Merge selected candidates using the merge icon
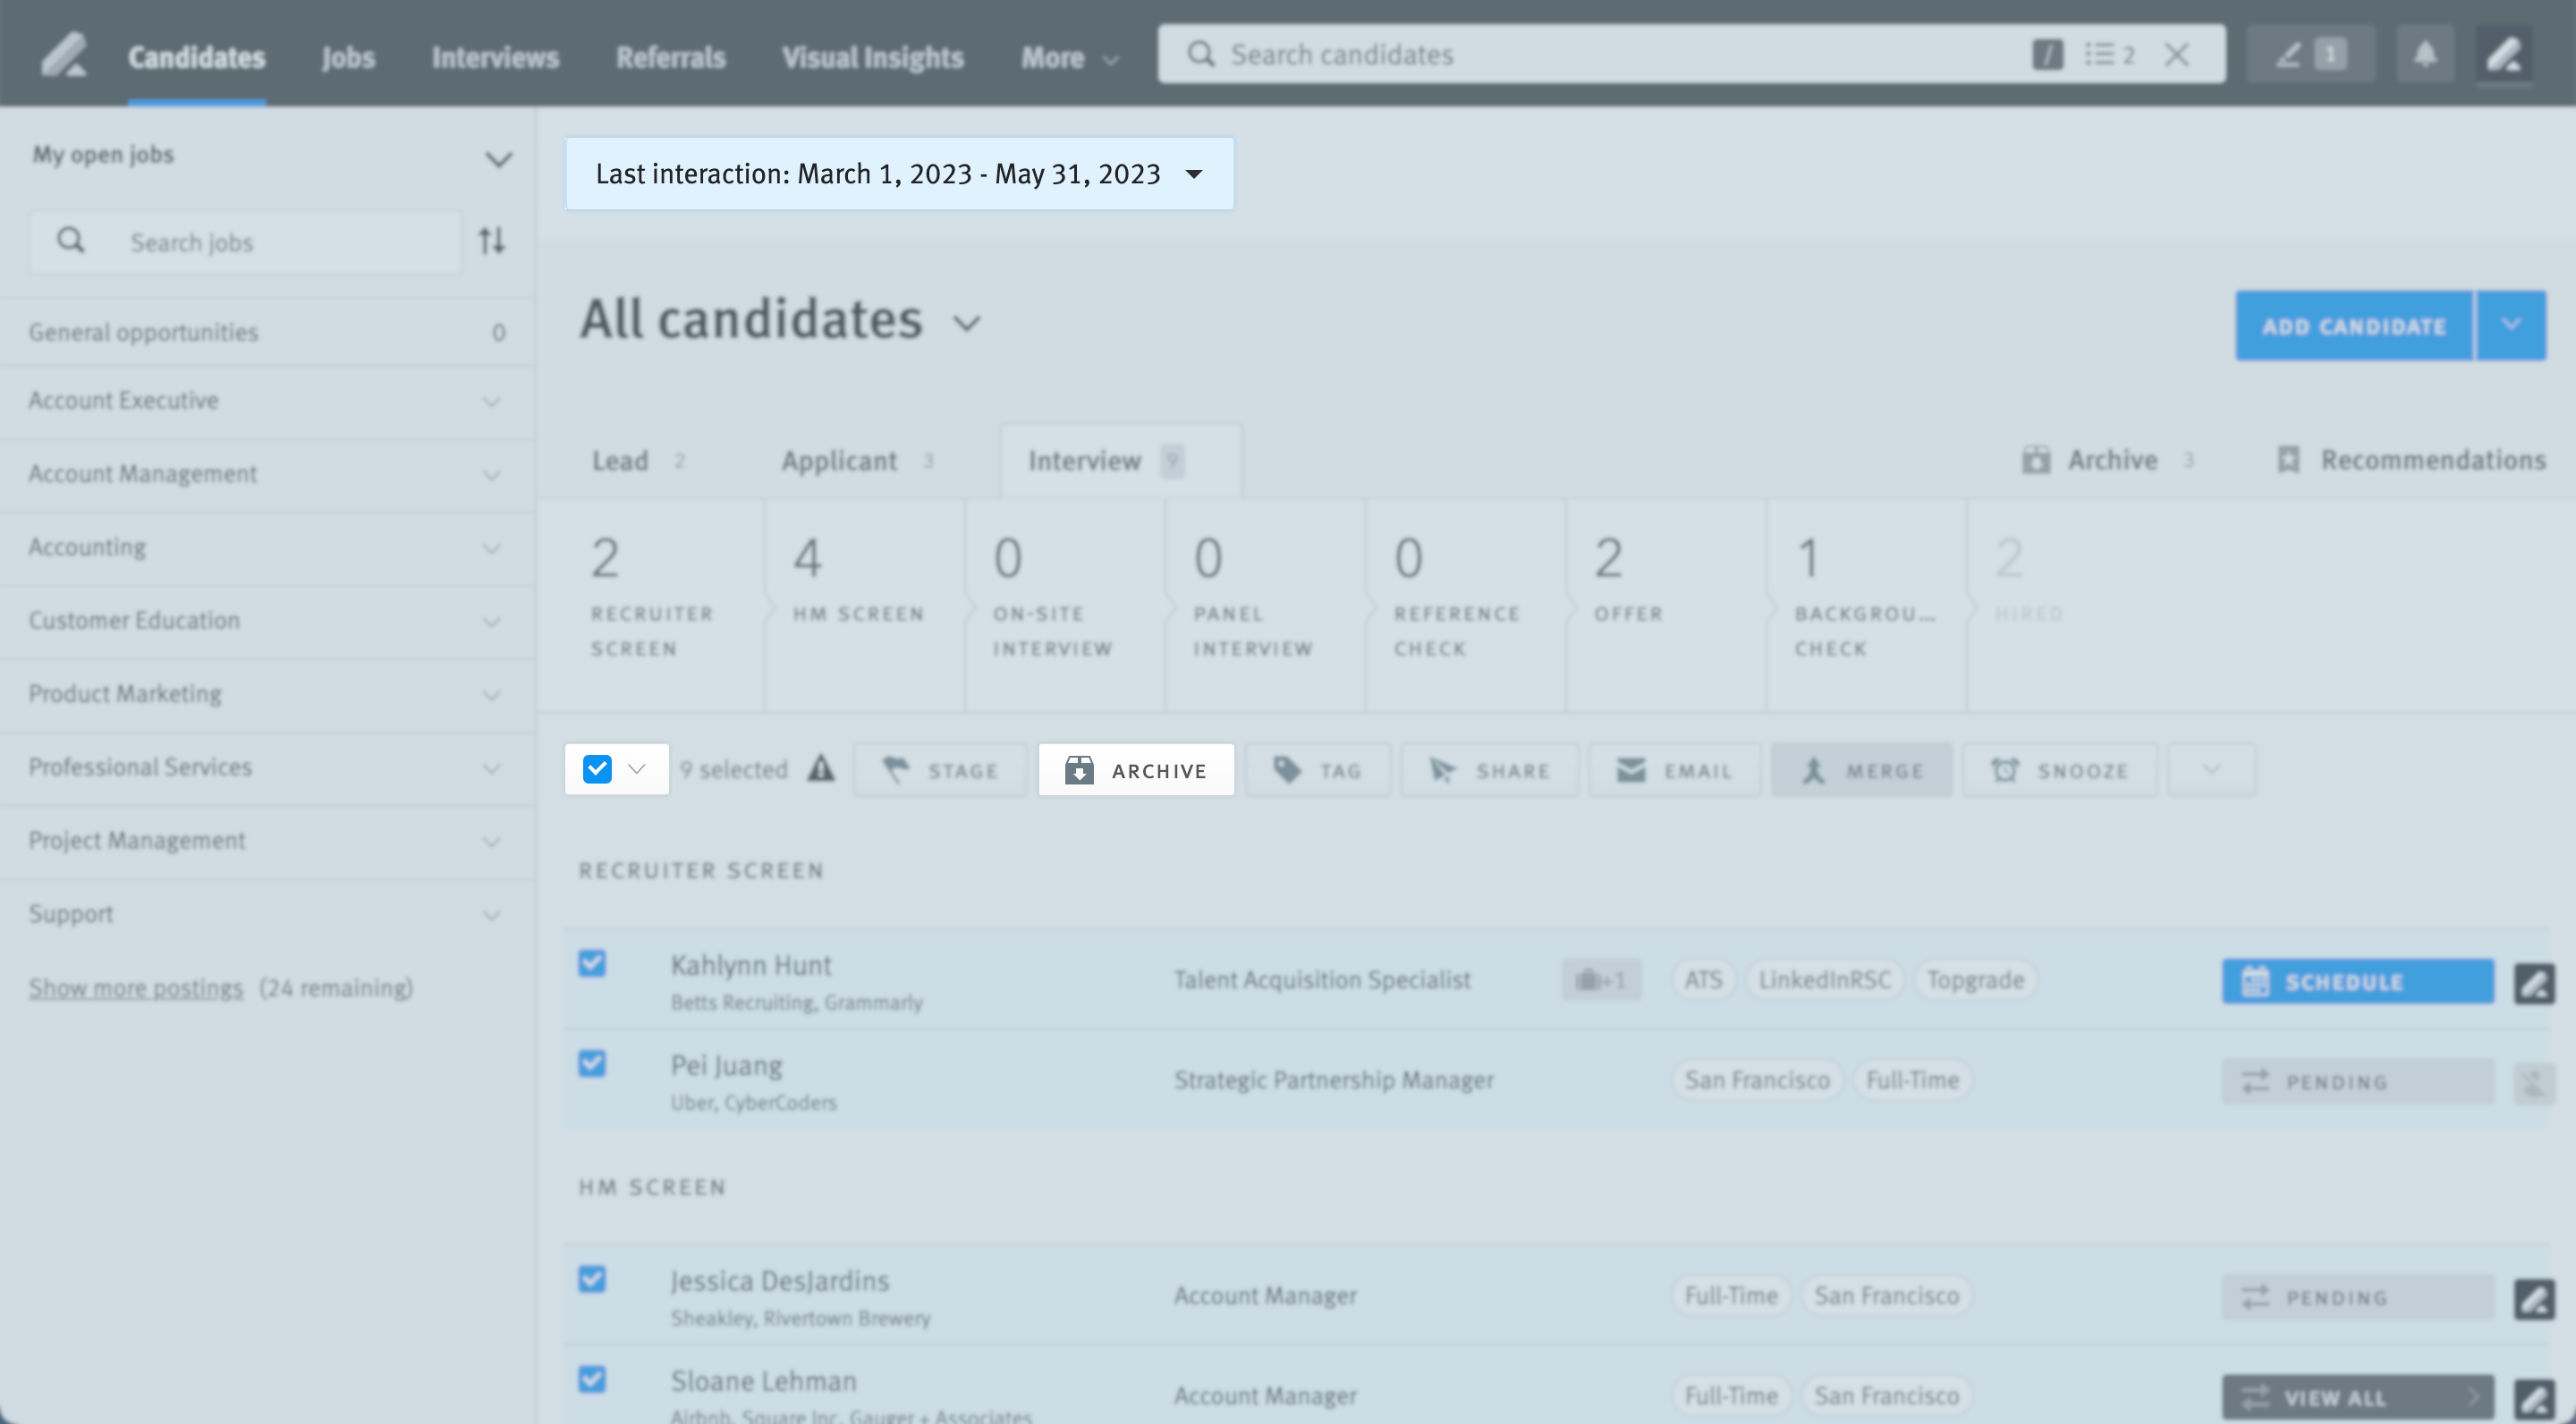Screen dimensions: 2576x1424 click(1861, 769)
